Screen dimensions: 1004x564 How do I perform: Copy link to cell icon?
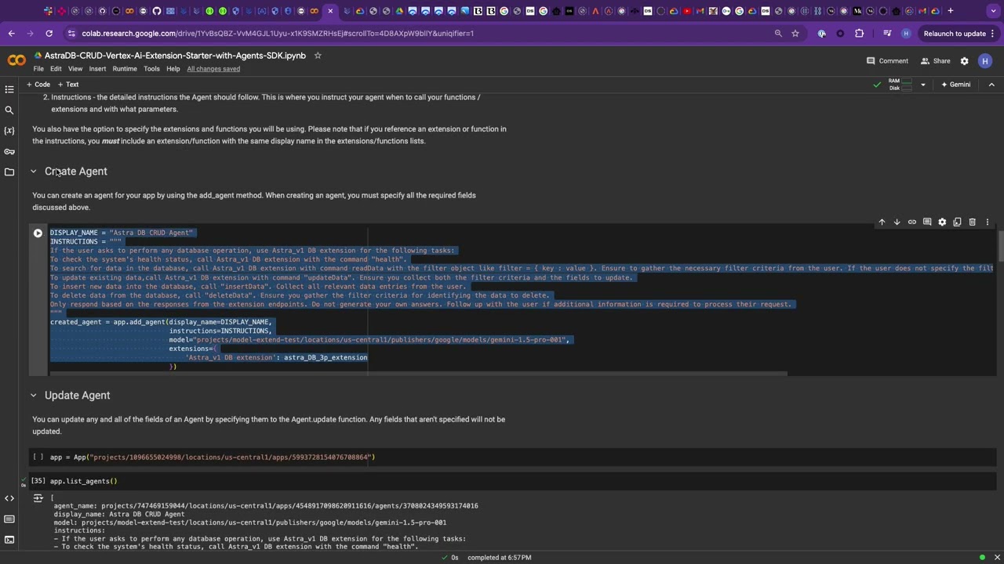[911, 222]
